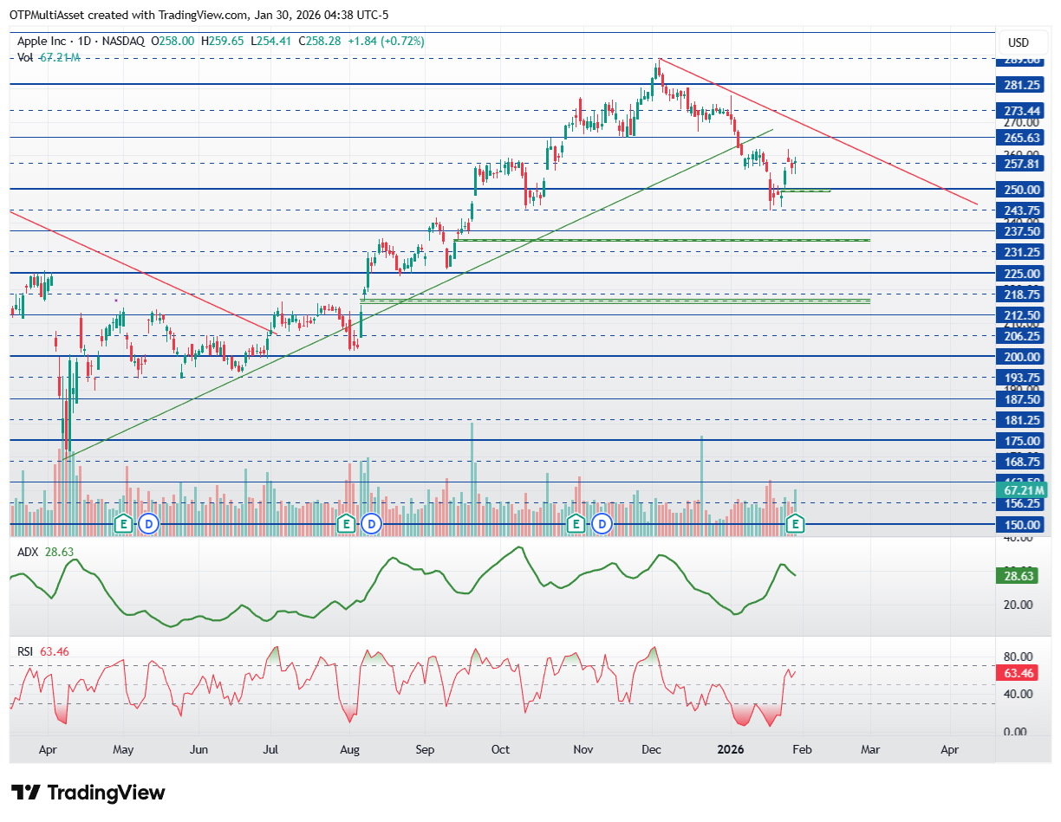The height and width of the screenshot is (822, 1061).
Task: Click the earnings "E" icon near April
Action: point(124,523)
